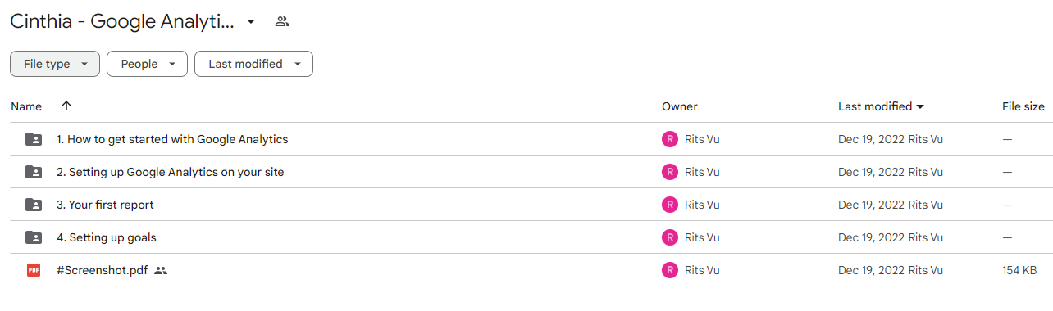The width and height of the screenshot is (1053, 311).
Task: Click the File size column header
Action: [1023, 106]
